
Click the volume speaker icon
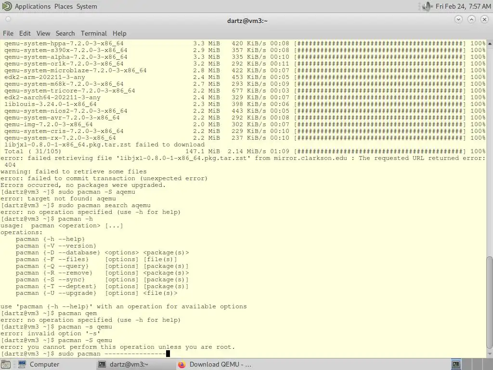427,6
